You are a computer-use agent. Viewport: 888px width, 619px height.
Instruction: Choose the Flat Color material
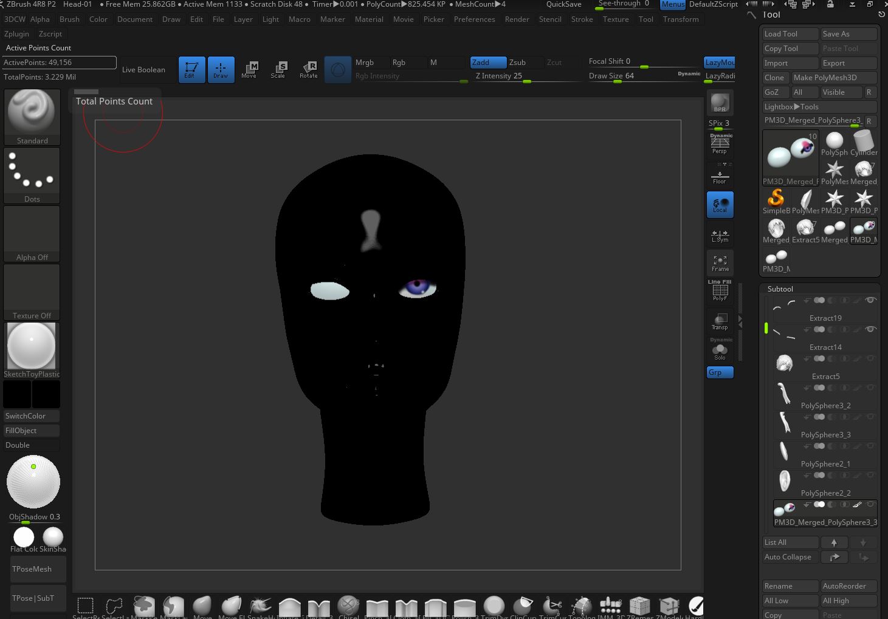click(24, 539)
